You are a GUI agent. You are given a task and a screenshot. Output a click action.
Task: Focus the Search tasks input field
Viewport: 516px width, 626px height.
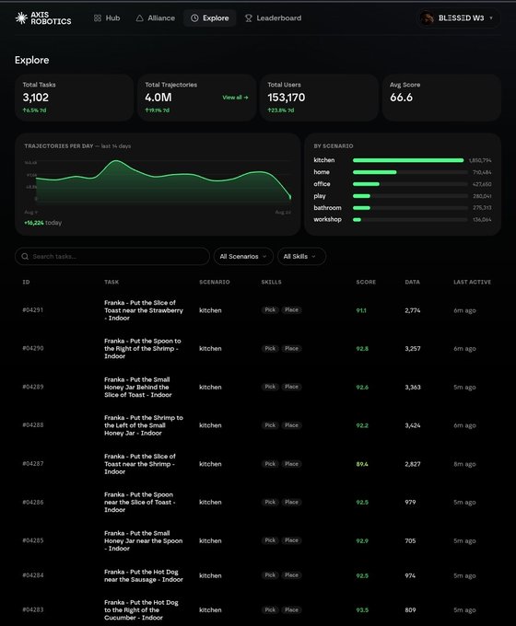click(111, 256)
